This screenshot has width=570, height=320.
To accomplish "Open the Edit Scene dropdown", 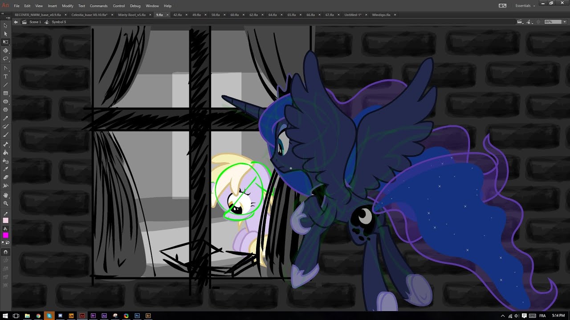I will 520,22.
